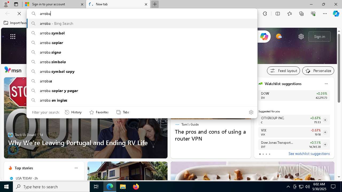Add Dow Jones Transport to watchlist
The height and width of the screenshot is (192, 342).
point(325,145)
